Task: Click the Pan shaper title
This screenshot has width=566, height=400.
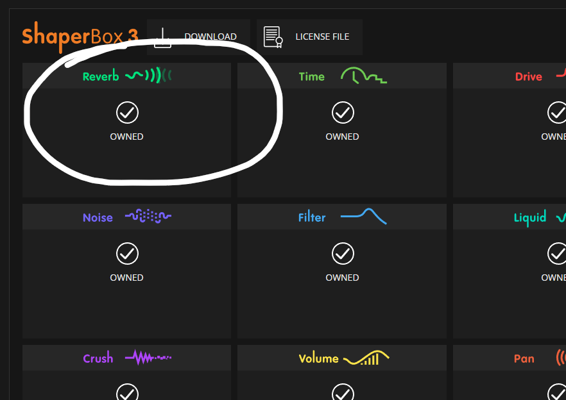Action: (524, 358)
